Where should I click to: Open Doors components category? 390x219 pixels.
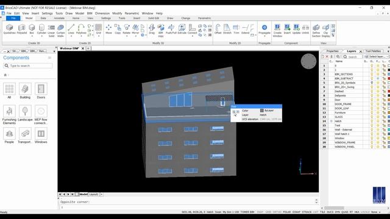[x=41, y=91]
